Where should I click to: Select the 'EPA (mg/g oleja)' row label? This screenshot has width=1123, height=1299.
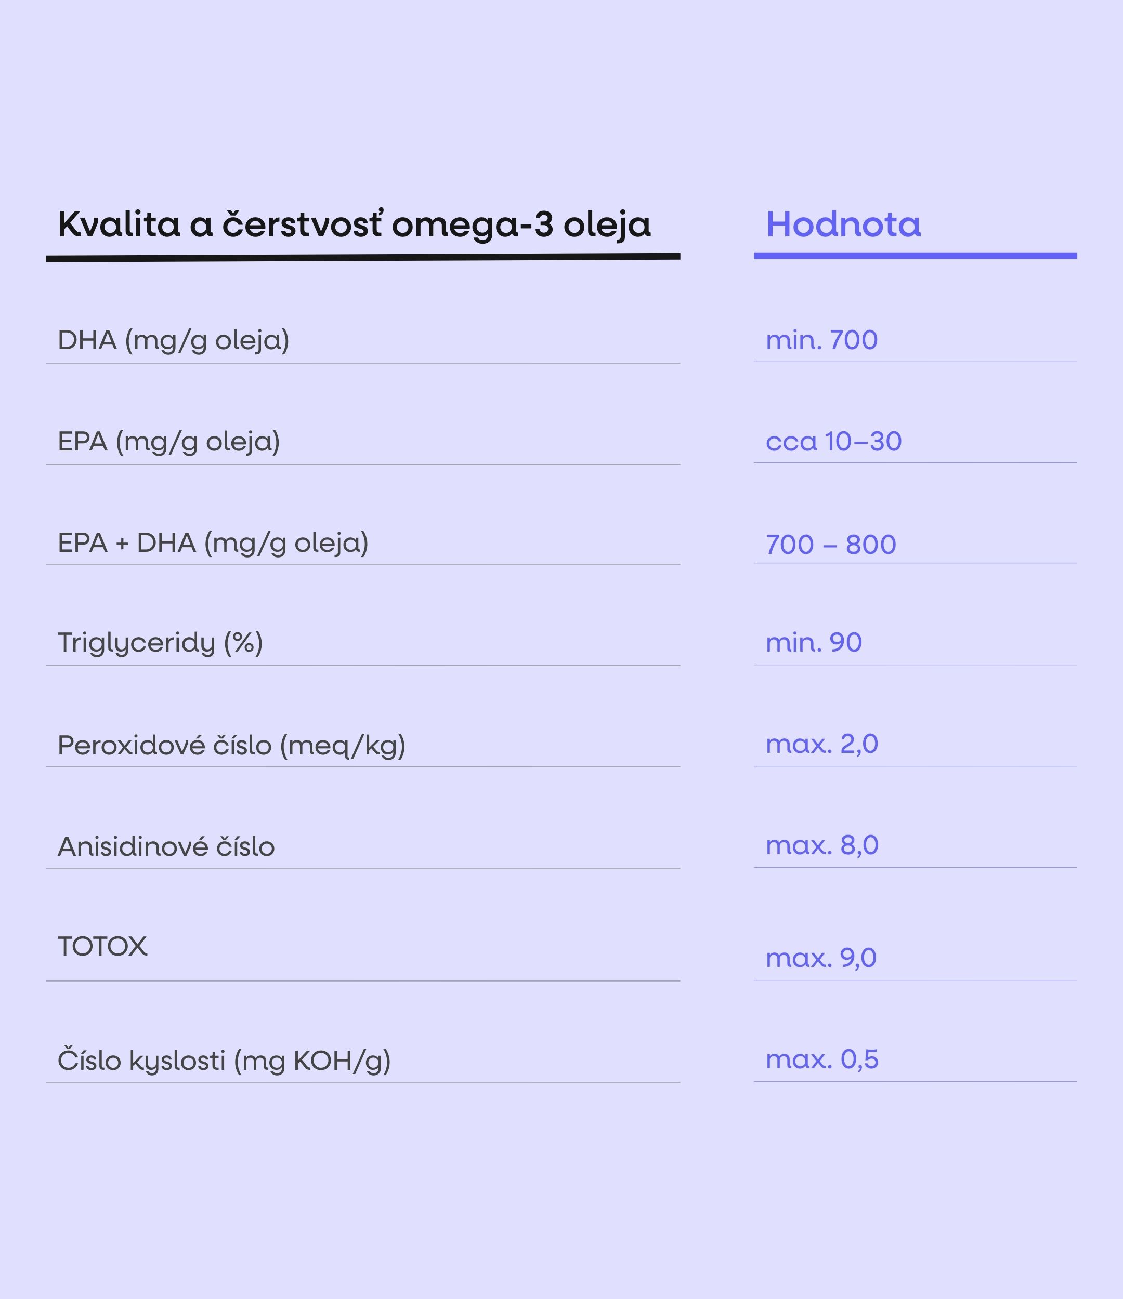click(x=169, y=442)
